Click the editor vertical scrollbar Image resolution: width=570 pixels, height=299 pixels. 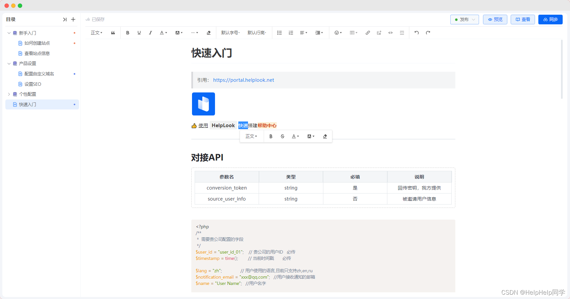562,69
